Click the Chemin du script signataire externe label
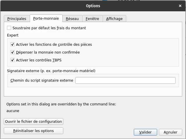The height and width of the screenshot is (139, 186). [x=42, y=81]
